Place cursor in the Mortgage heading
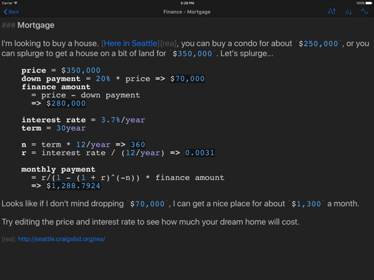The image size is (374, 280). 36,25
